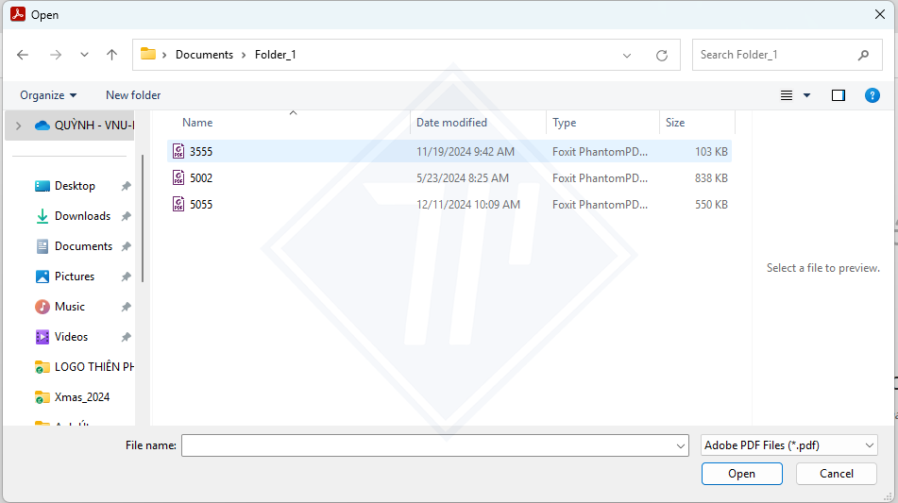Viewport: 898px width, 503px height.
Task: Toggle the preview pane icon
Action: [838, 95]
